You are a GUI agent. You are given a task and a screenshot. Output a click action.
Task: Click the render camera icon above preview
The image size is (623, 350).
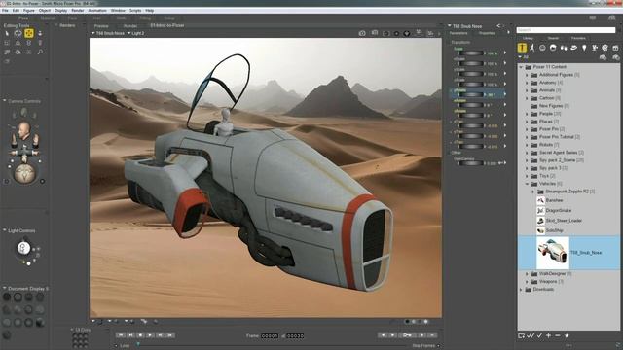click(x=362, y=33)
